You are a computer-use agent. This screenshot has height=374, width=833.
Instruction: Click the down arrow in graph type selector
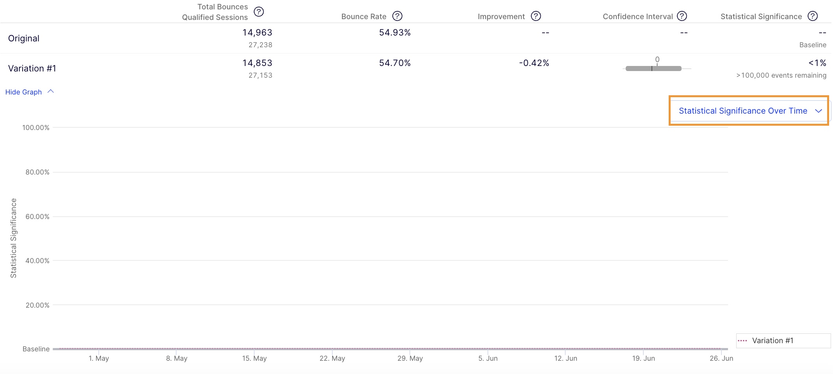[x=819, y=111]
